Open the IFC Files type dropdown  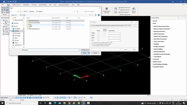[85, 50]
